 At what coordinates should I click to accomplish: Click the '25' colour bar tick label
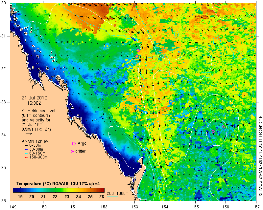(90, 197)
